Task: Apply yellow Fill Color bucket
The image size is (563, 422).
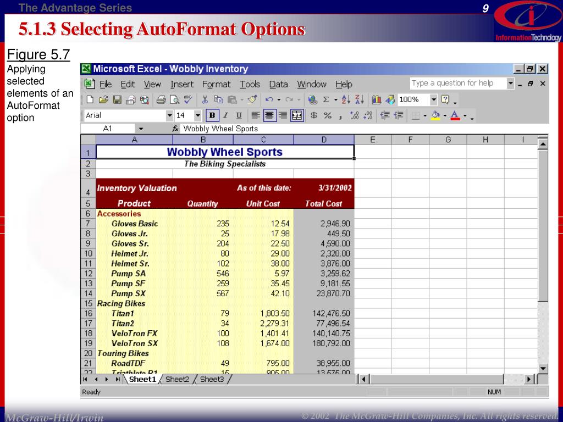Action: click(x=435, y=115)
